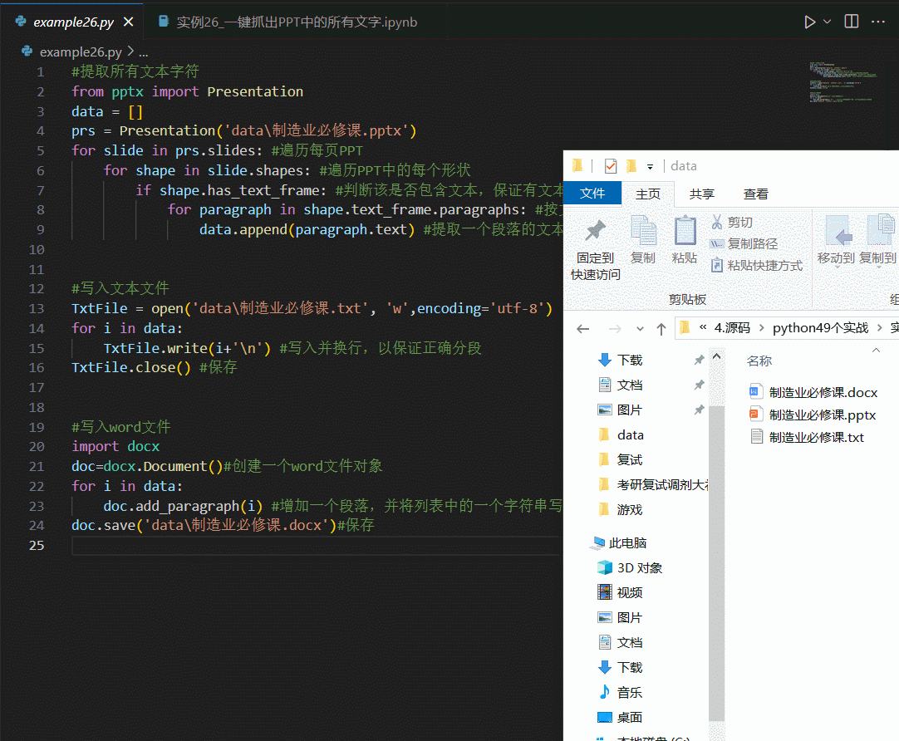Image resolution: width=899 pixels, height=741 pixels.
Task: Open recent locations dropdown in Explorer
Action: tap(640, 329)
